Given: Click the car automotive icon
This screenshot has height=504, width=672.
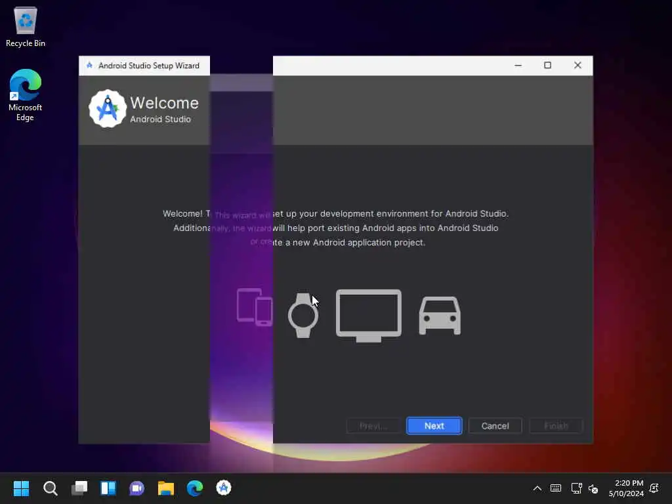Looking at the screenshot, I should [440, 316].
